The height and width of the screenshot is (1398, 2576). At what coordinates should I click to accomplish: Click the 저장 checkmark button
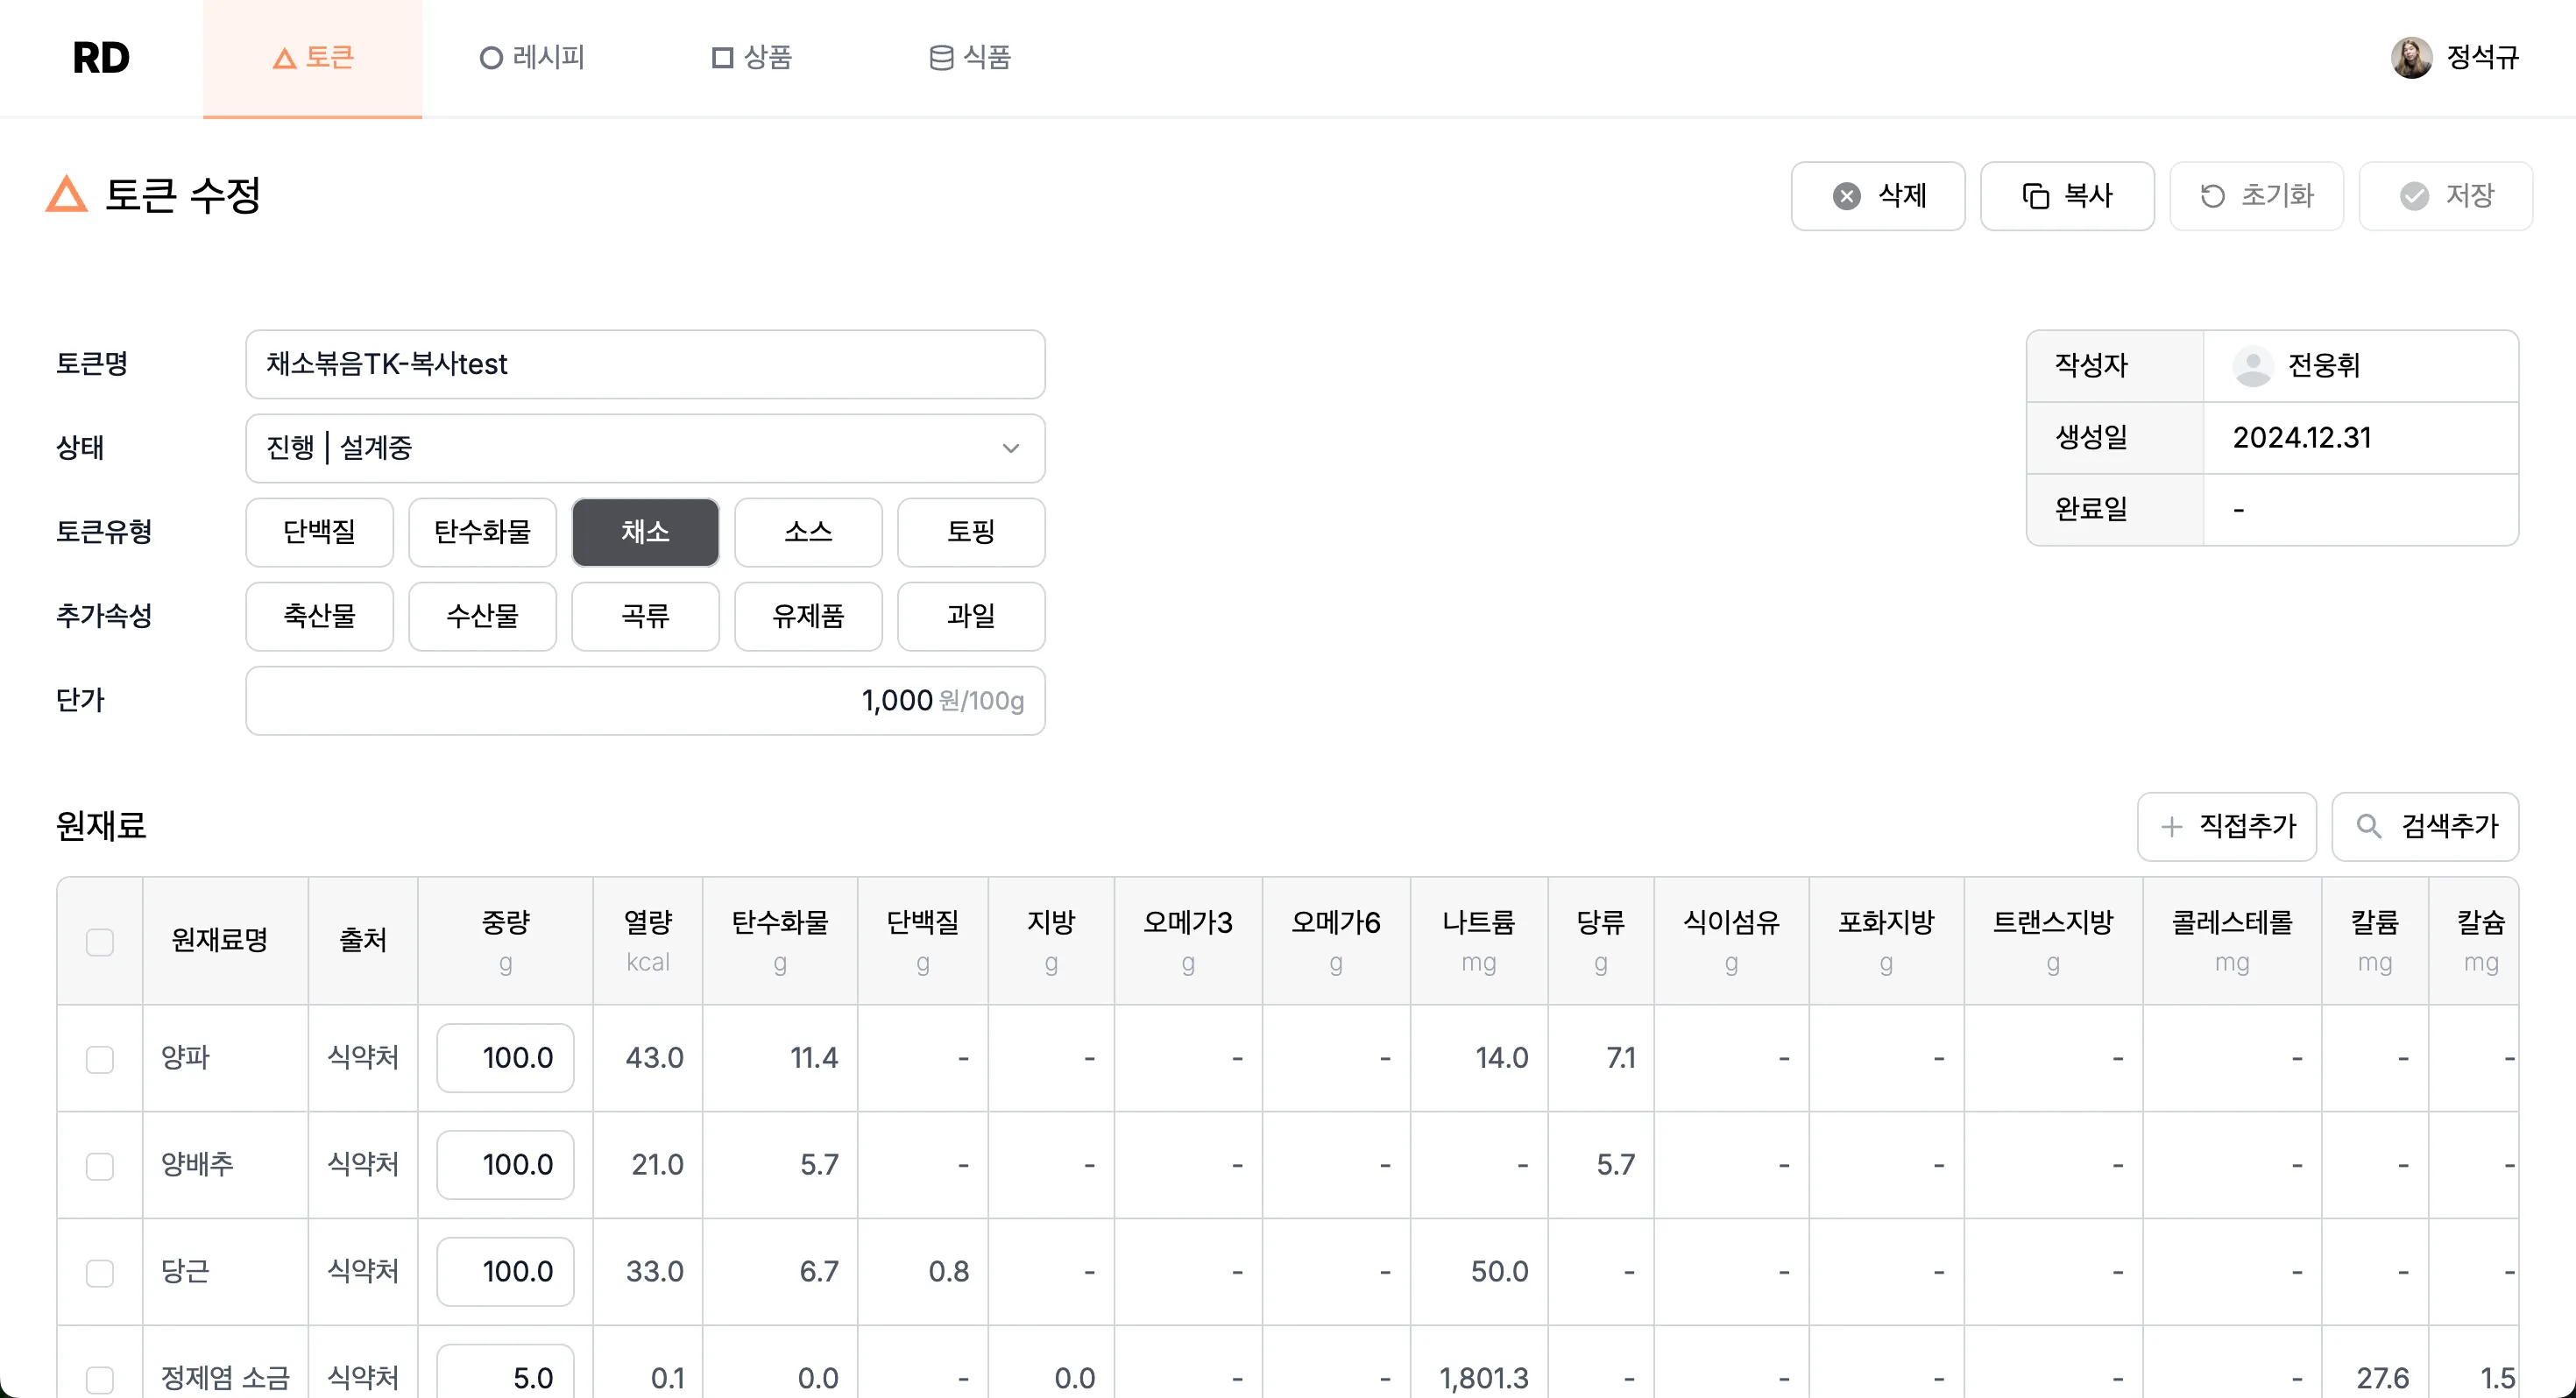coord(2445,196)
